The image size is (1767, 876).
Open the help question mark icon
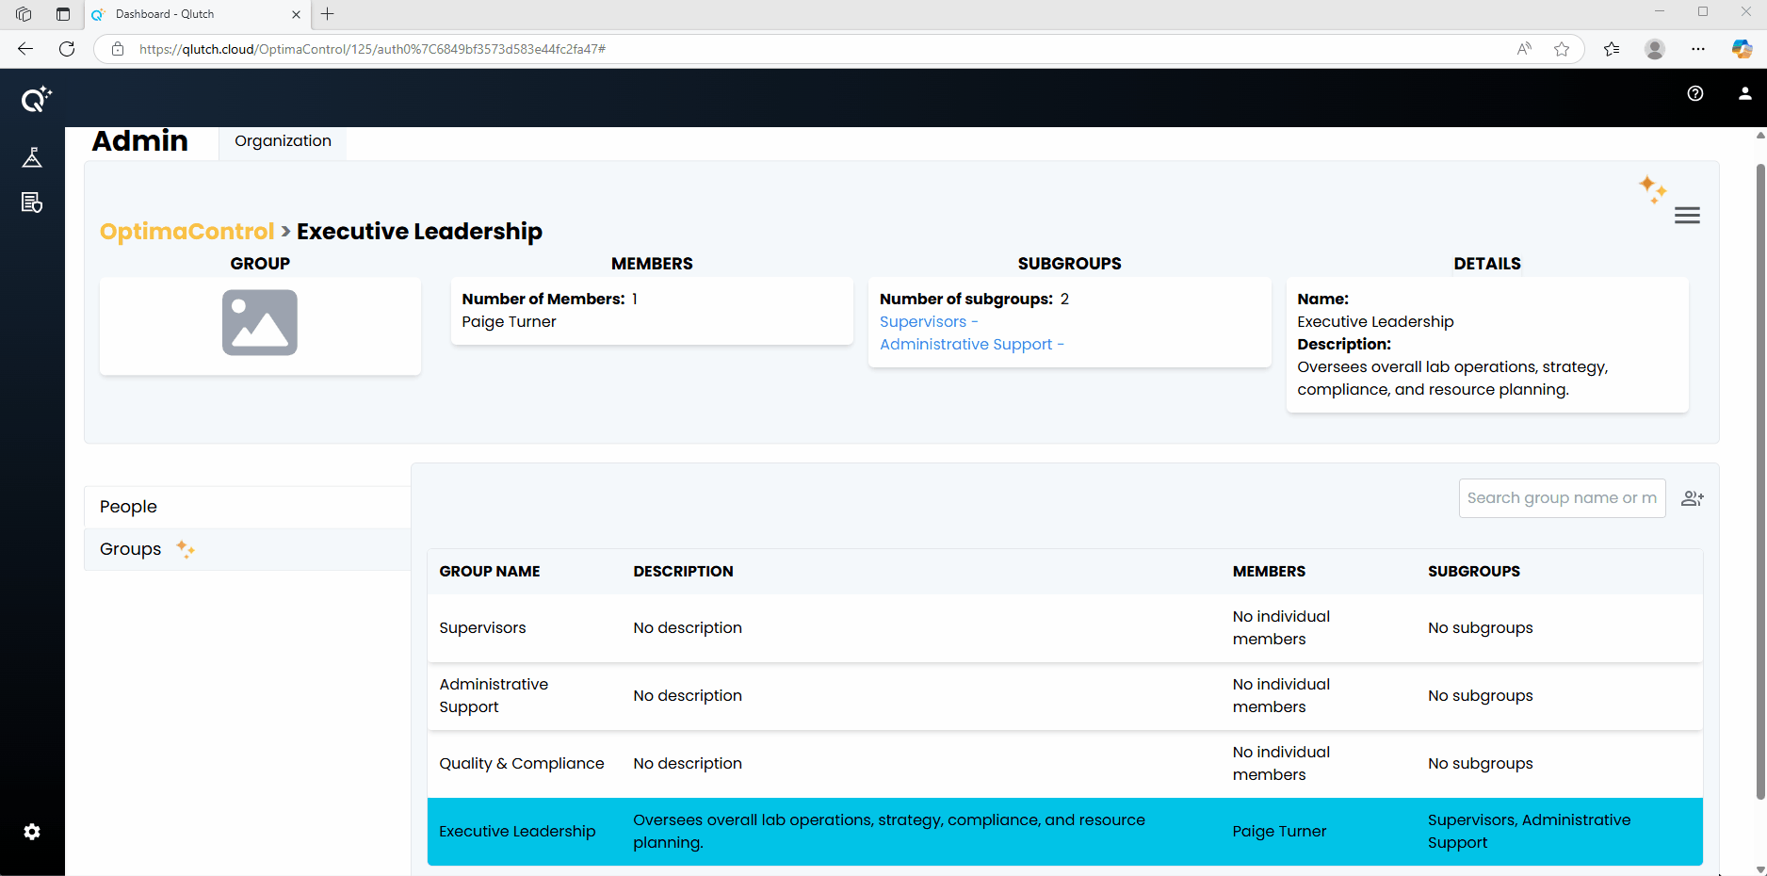[1695, 93]
